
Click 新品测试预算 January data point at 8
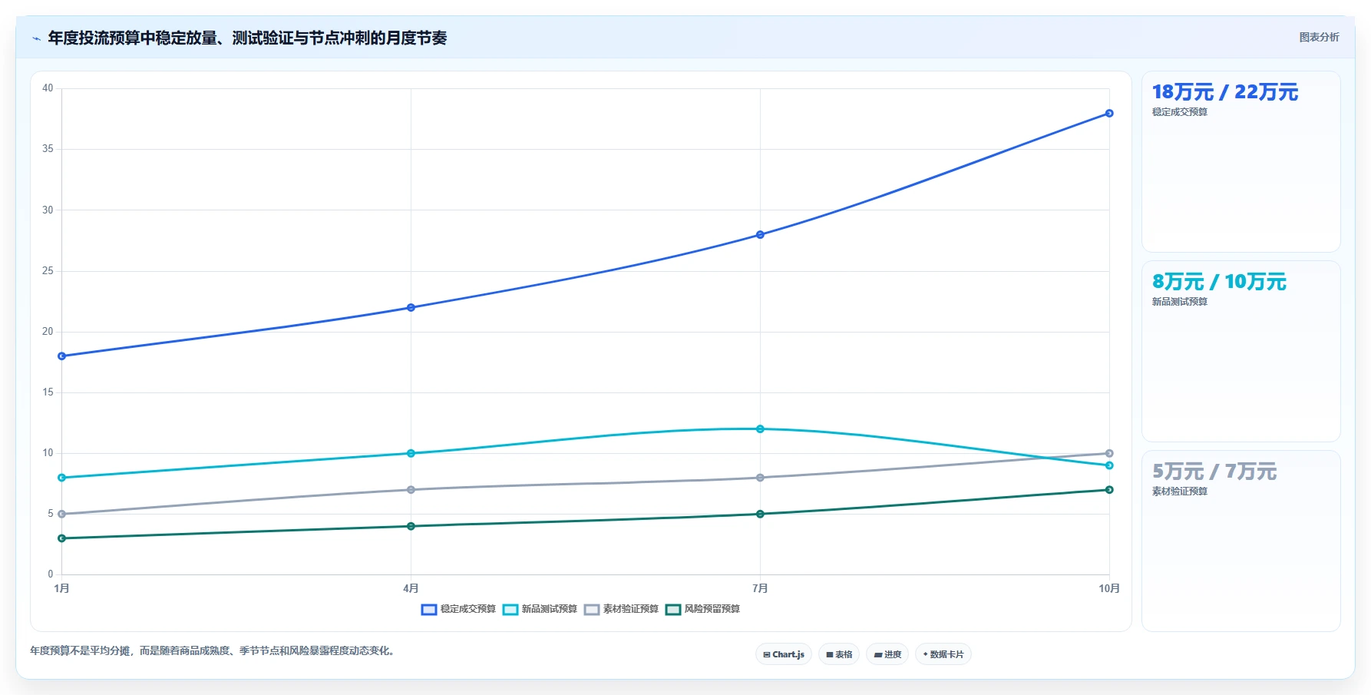pyautogui.click(x=62, y=478)
